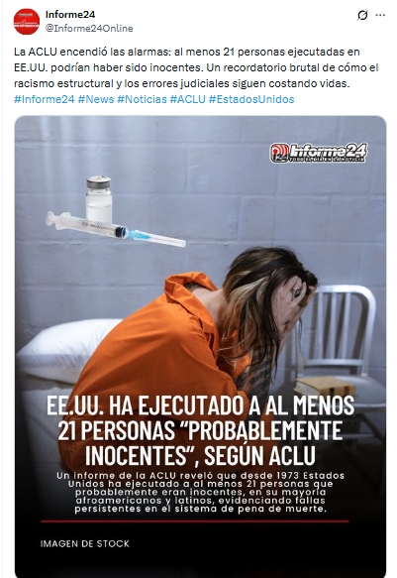397x578 pixels.
Task: Open the Informe24 profile avatar
Action: [27, 22]
